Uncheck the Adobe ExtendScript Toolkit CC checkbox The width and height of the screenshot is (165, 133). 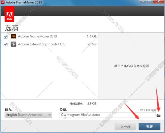pos(6,45)
